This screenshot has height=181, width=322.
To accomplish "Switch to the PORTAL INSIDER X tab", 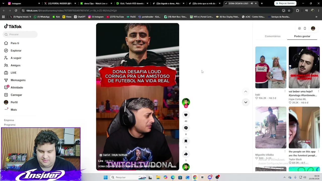I will point(60,4).
